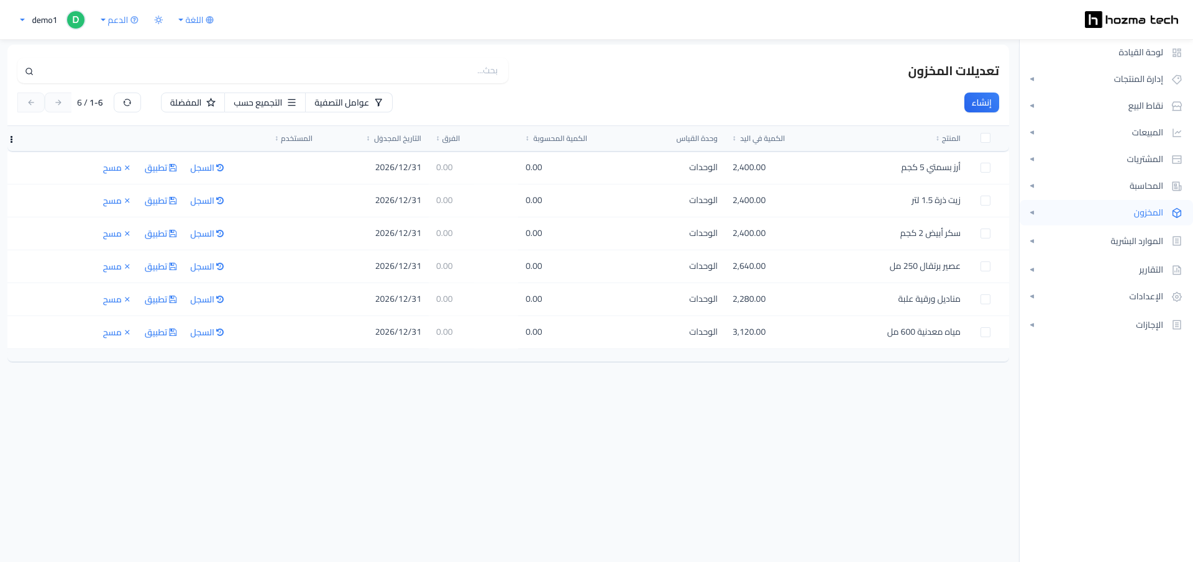Open السجل for عصير برتقال 250 مل
Viewport: 1193px width, 562px height.
[207, 266]
